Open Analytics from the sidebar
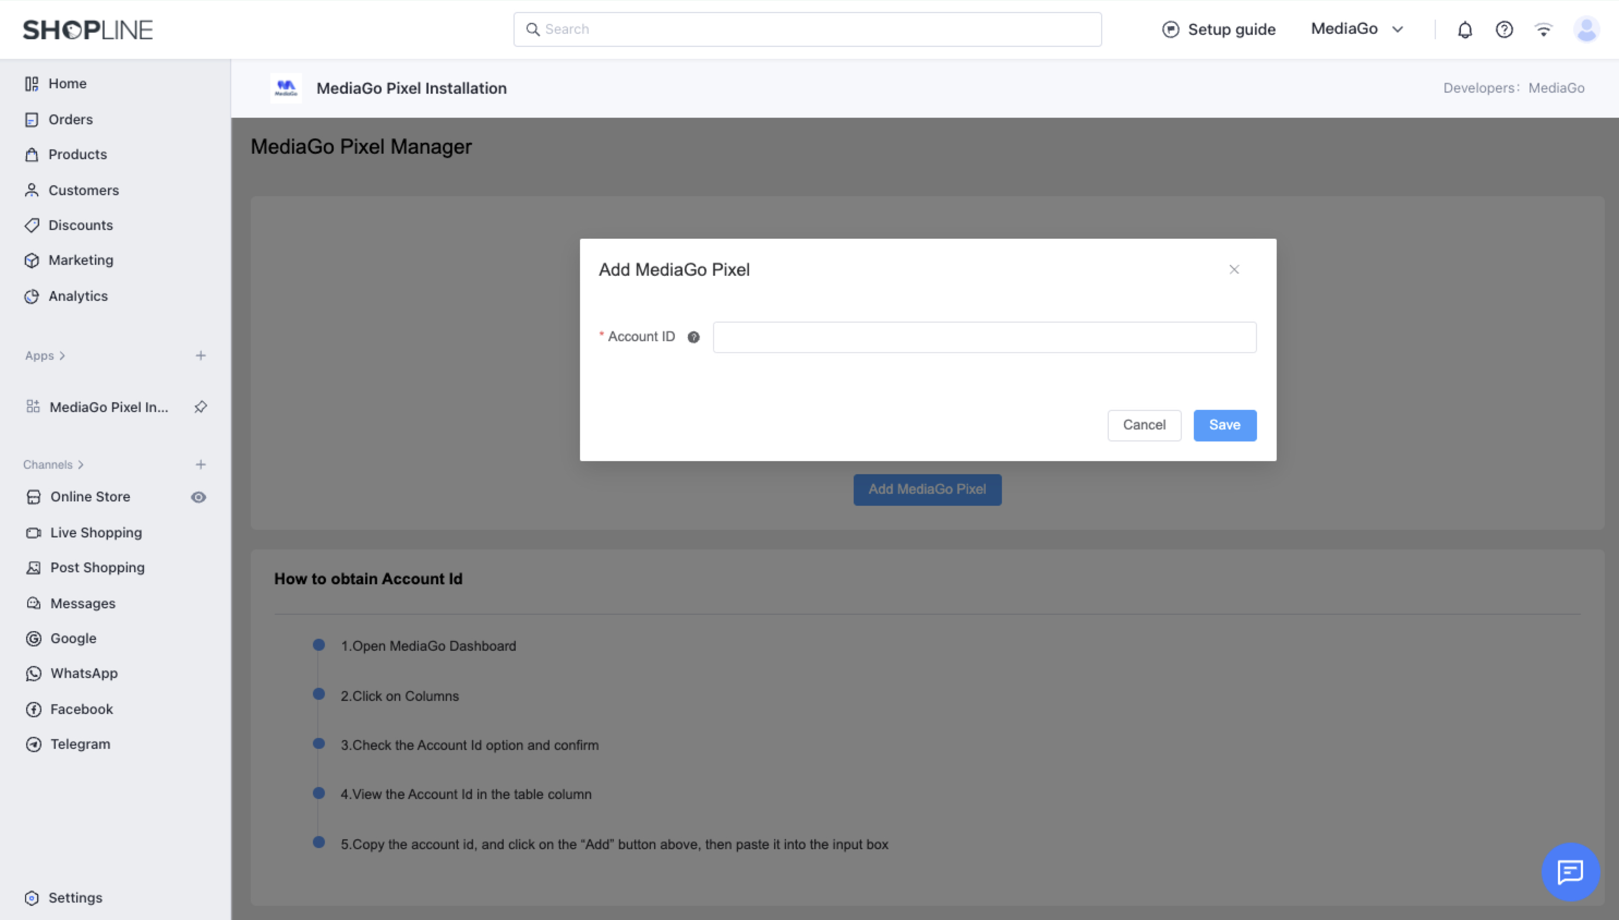This screenshot has width=1619, height=920. click(77, 296)
